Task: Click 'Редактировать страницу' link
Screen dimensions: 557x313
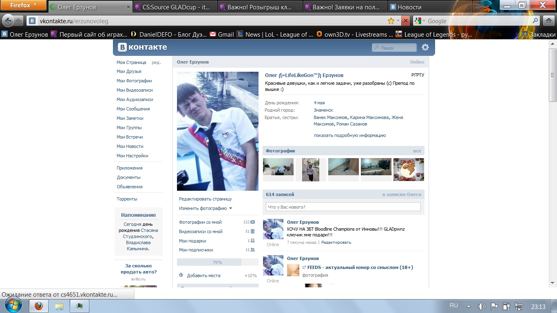Action: pyautogui.click(x=205, y=199)
